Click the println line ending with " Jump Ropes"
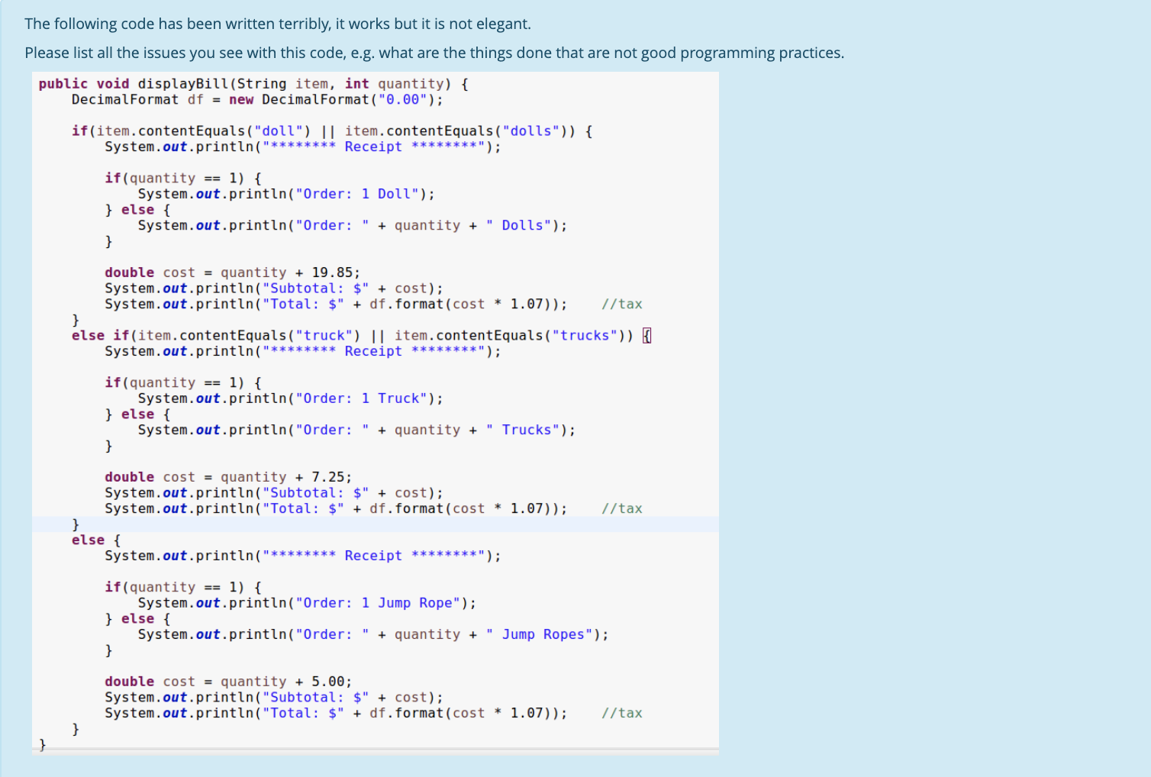The image size is (1151, 777). [x=373, y=634]
